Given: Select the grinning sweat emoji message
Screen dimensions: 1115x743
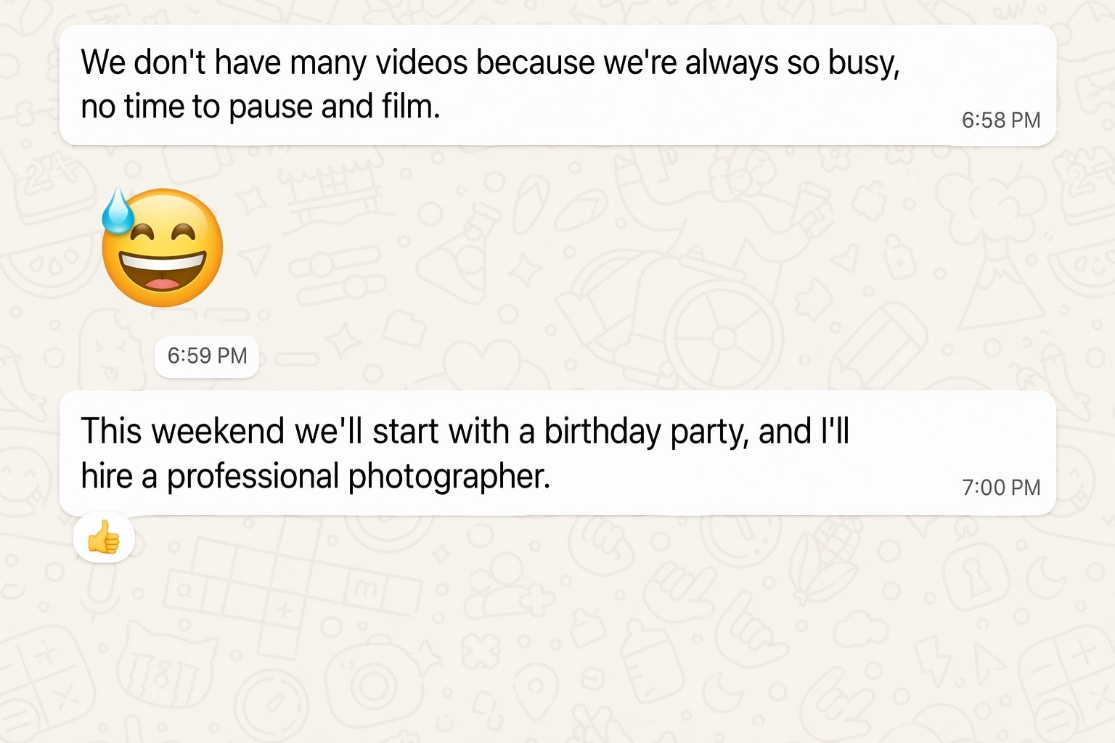Looking at the screenshot, I should point(162,248).
